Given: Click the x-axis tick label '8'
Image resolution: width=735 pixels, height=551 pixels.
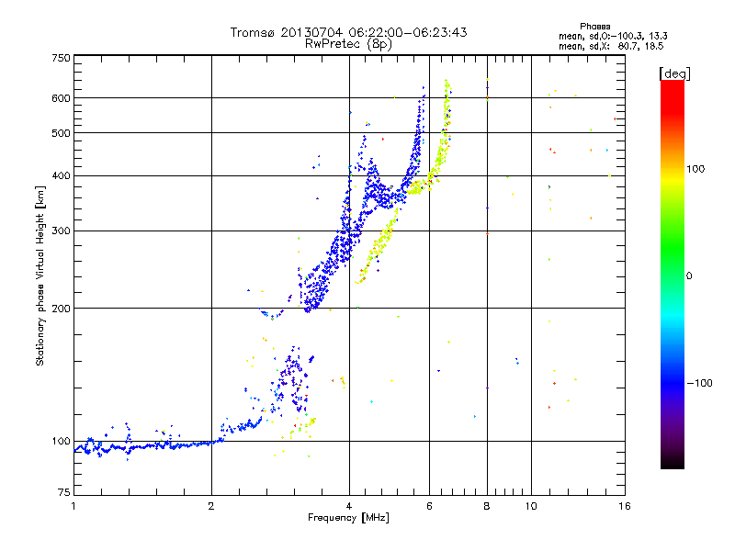Looking at the screenshot, I should point(487,506).
